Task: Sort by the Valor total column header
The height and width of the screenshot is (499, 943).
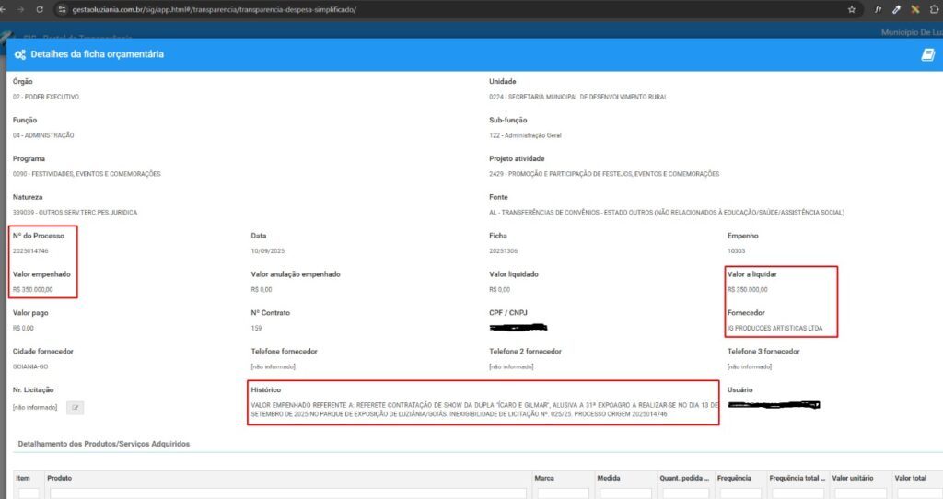Action: point(911,478)
